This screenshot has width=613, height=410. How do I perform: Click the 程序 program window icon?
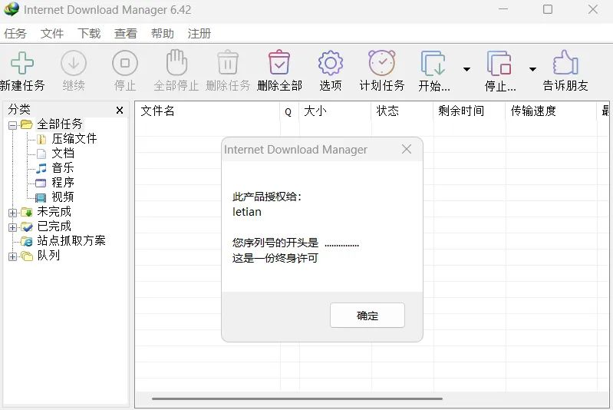point(41,183)
